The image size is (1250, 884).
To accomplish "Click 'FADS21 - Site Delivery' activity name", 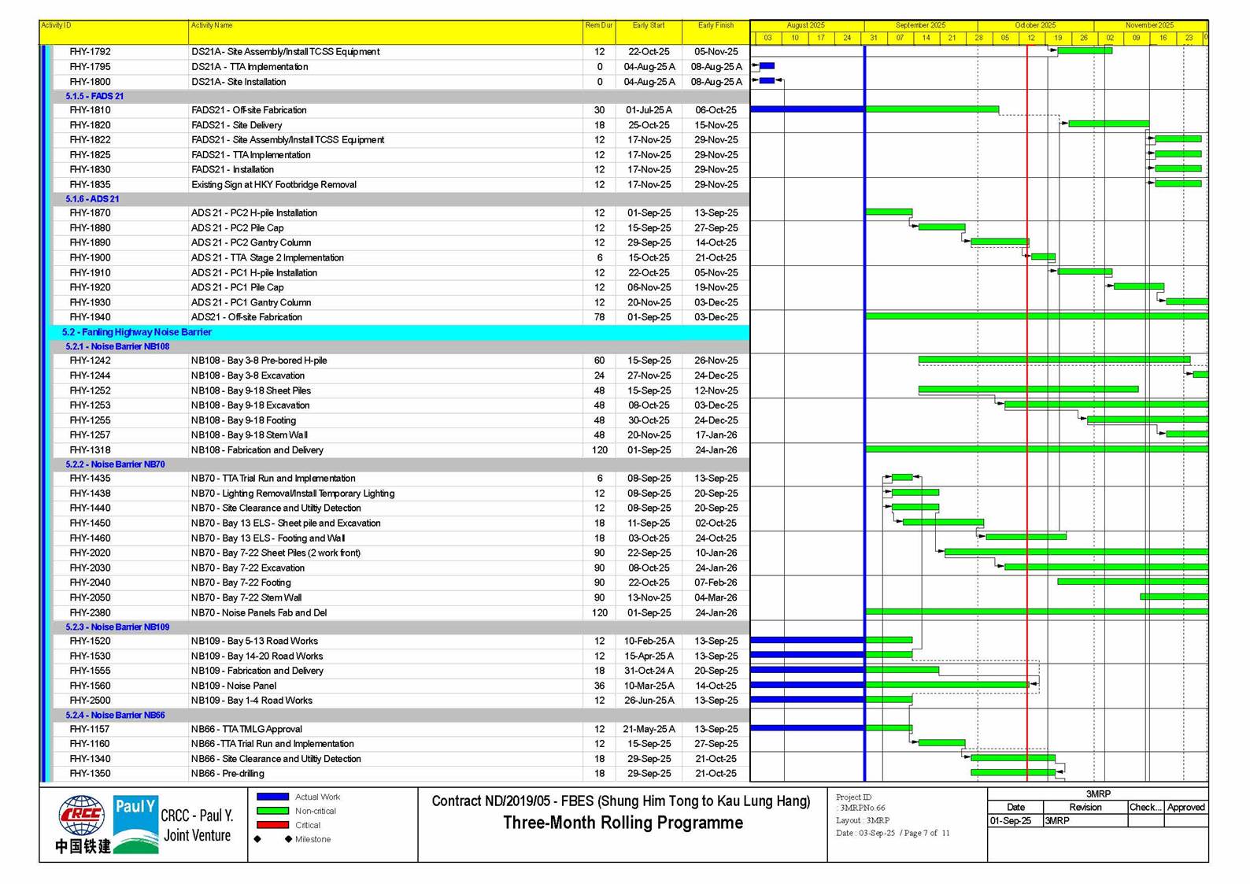I will (236, 125).
